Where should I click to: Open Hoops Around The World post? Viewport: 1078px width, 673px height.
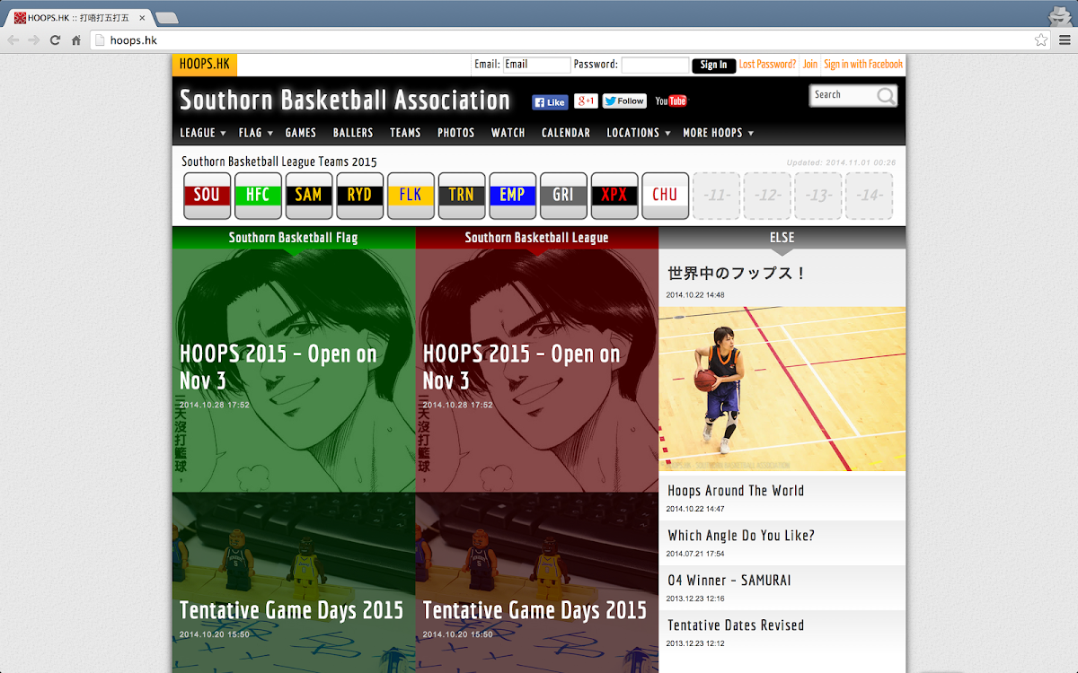click(736, 491)
